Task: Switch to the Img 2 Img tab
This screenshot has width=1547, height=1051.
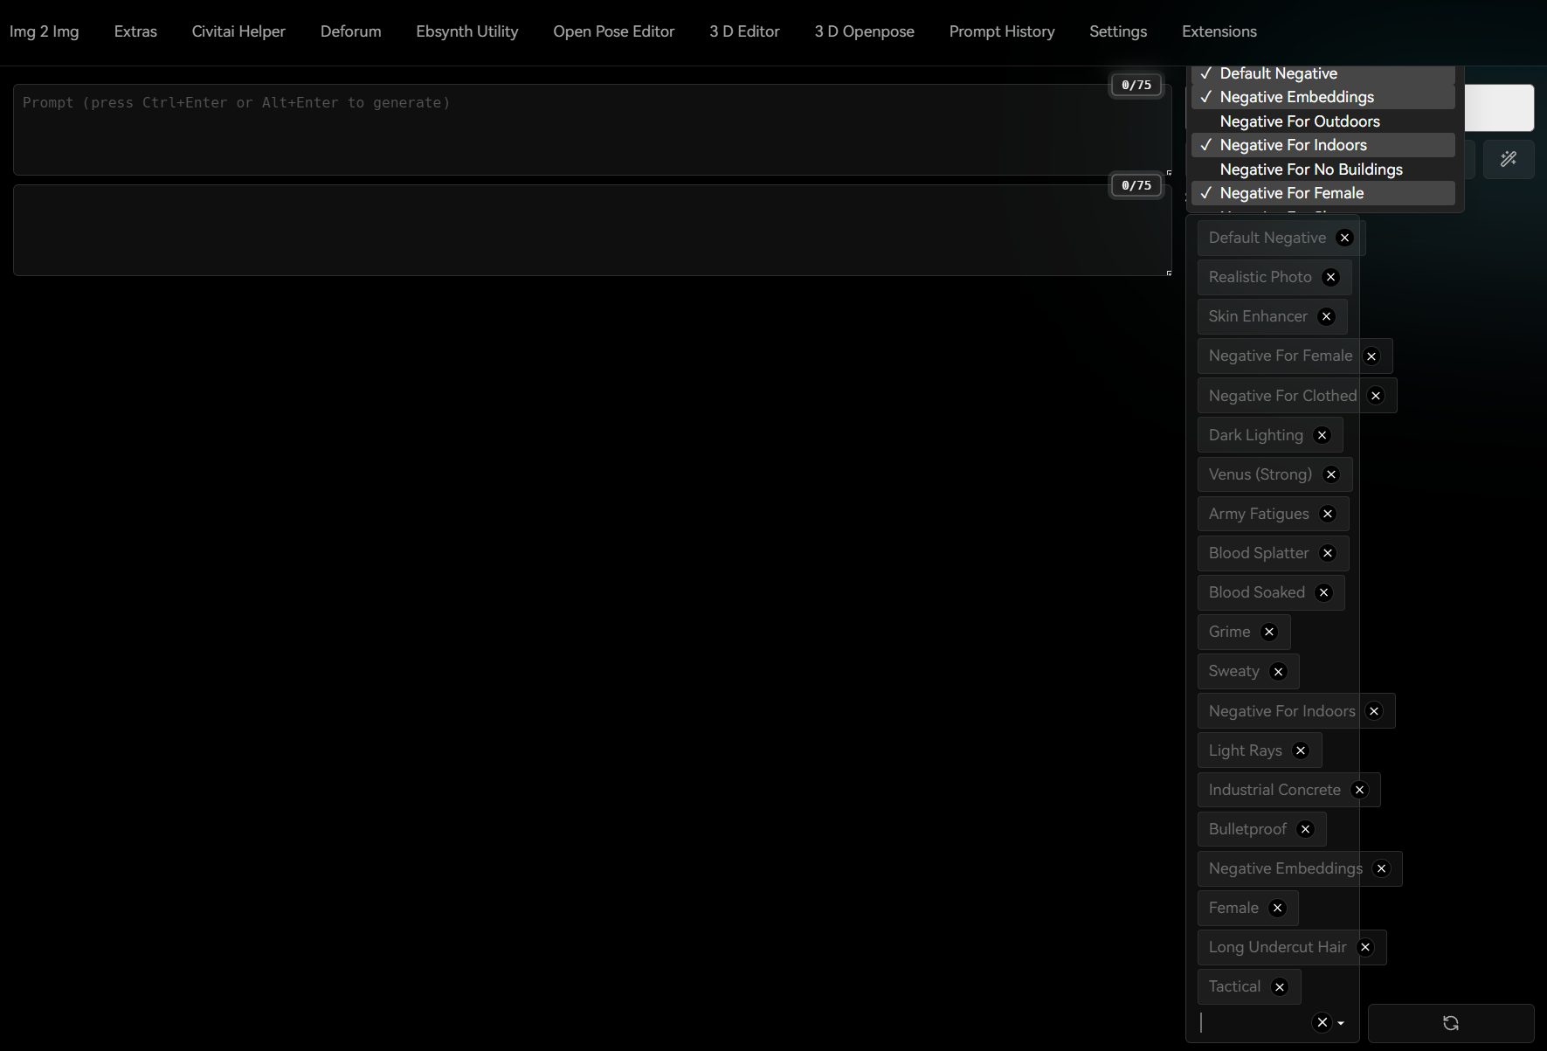Action: (x=44, y=31)
